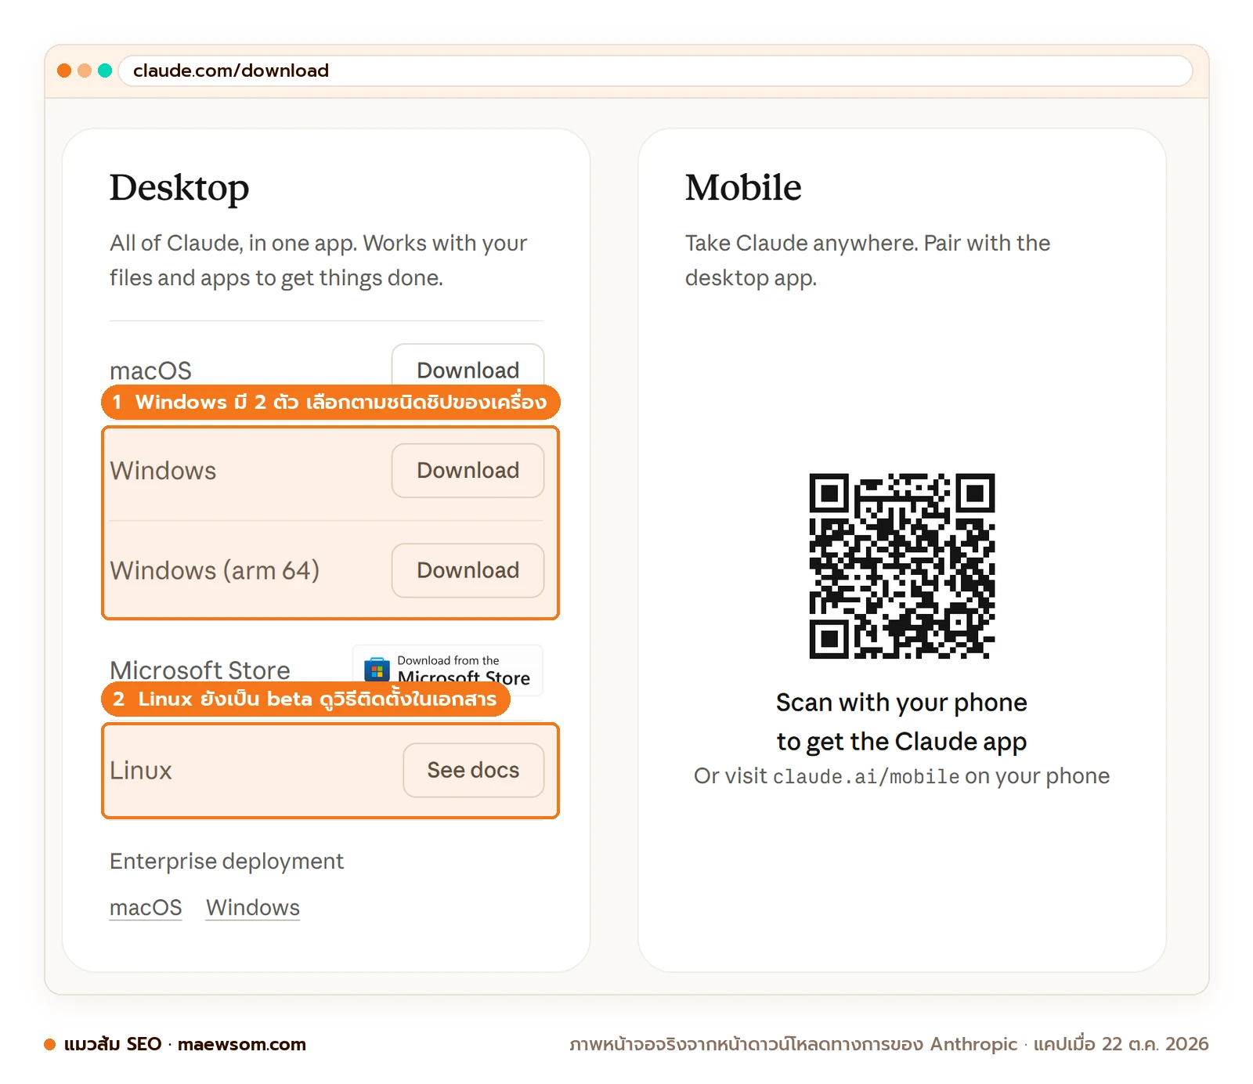
Task: Click the claude.com/download address bar
Action: (x=655, y=70)
